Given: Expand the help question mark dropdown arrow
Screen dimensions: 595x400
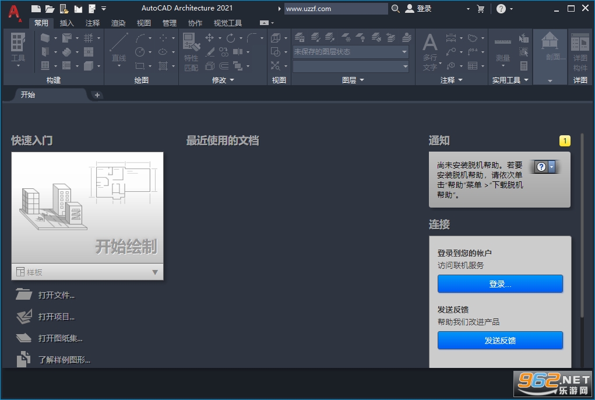Looking at the screenshot, I should click(x=512, y=9).
